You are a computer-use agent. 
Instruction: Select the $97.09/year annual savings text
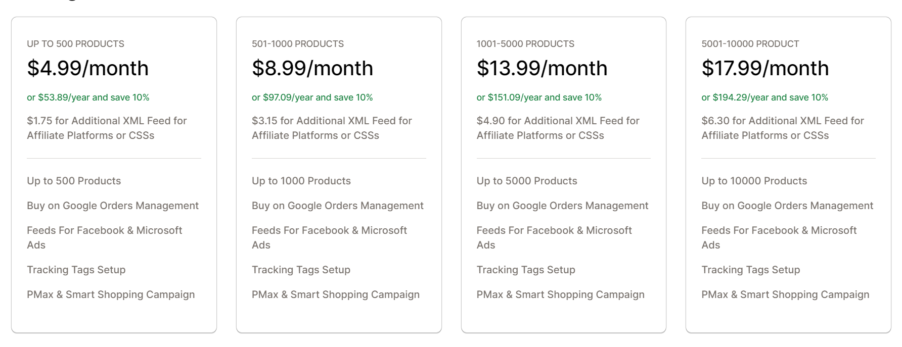click(312, 97)
